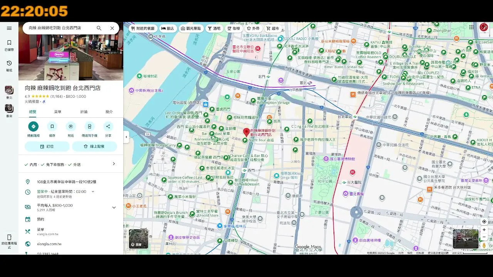Open the restaurant interior cover photo
493x277 pixels.
71,57
